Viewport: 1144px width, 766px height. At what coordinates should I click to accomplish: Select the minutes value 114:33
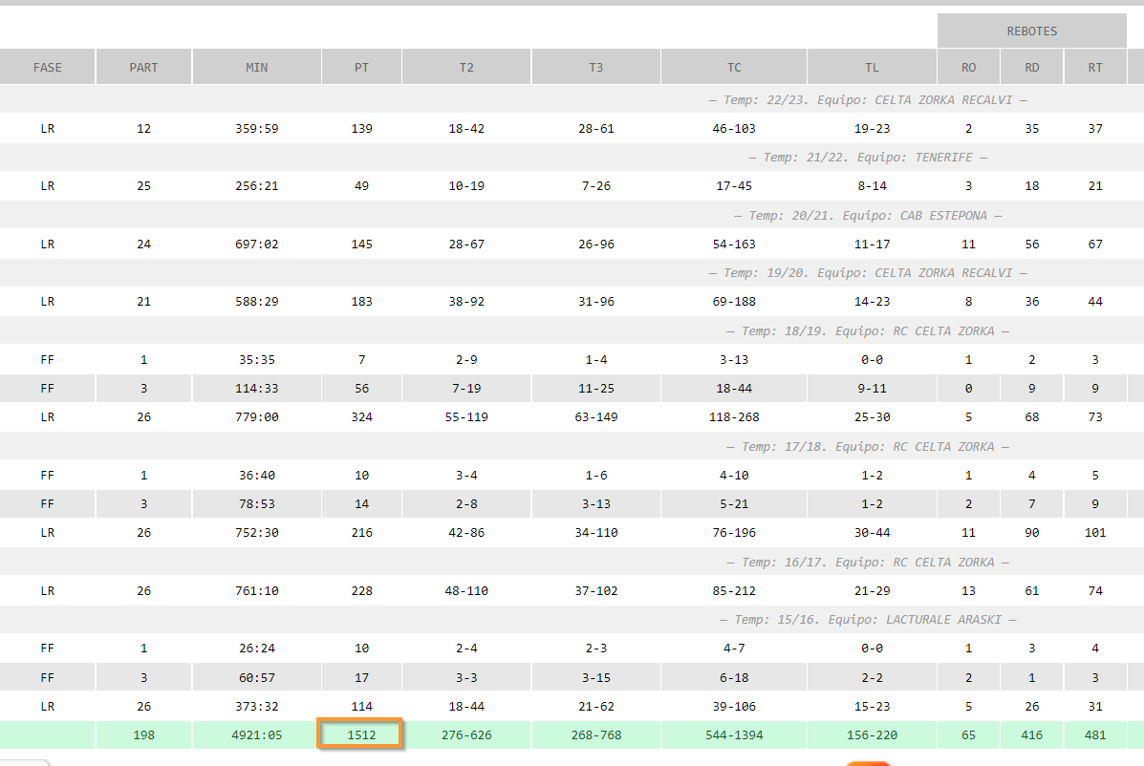pyautogui.click(x=257, y=389)
